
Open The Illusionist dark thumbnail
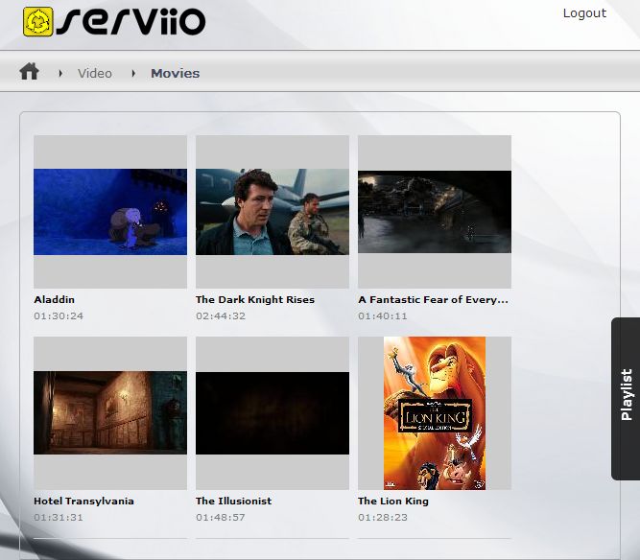coord(273,413)
